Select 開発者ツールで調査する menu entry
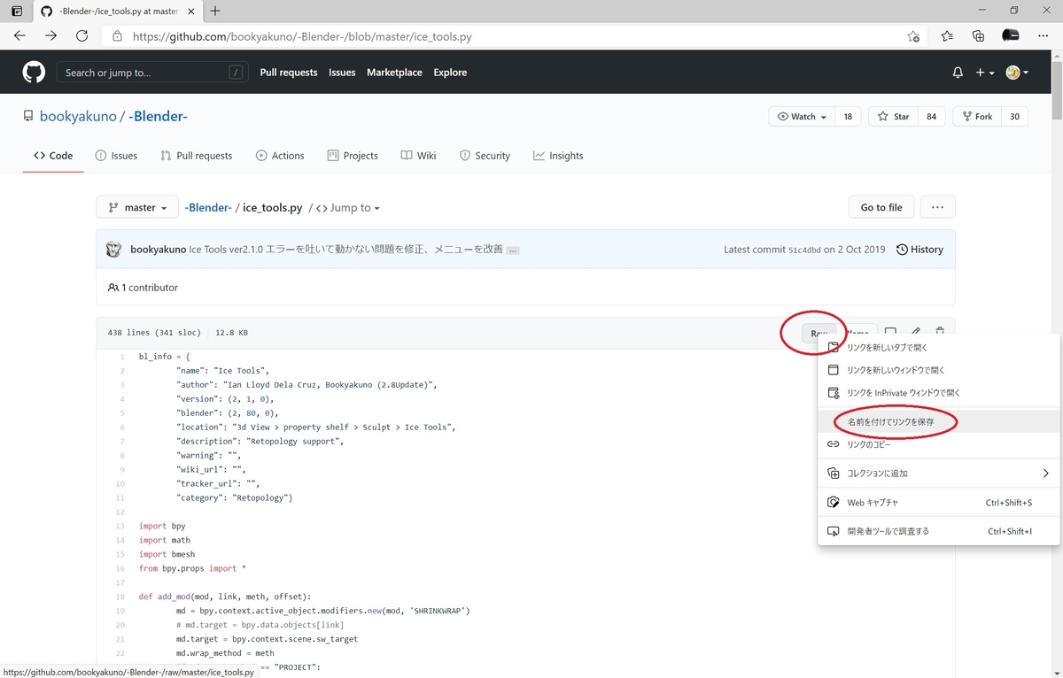 pos(939,532)
